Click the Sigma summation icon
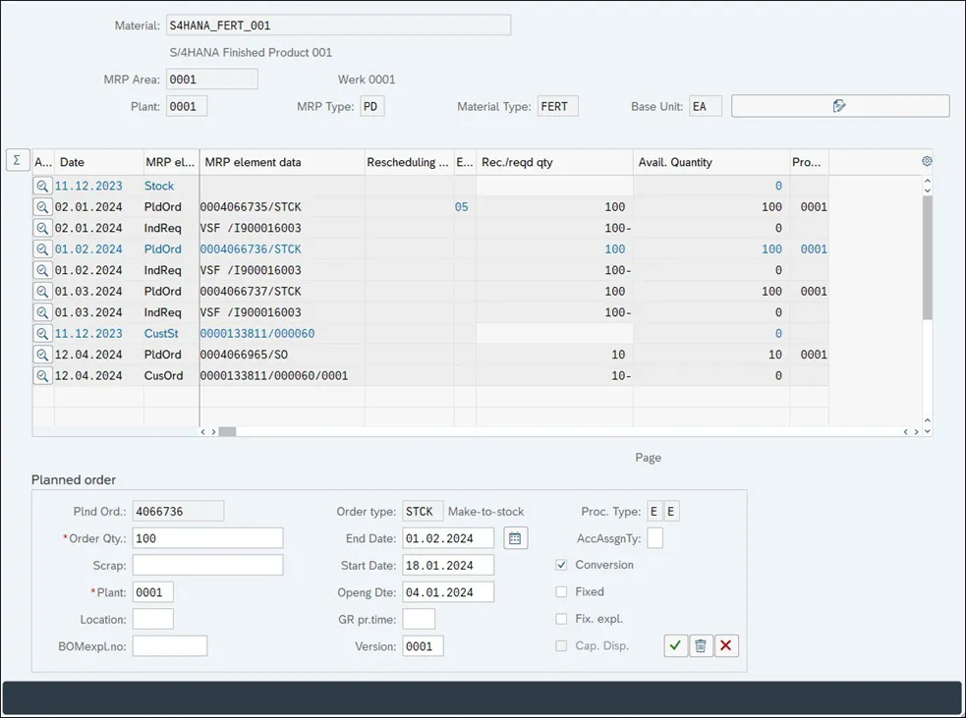This screenshot has width=966, height=718. pos(18,161)
